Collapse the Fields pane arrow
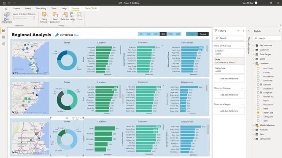 click(279, 31)
